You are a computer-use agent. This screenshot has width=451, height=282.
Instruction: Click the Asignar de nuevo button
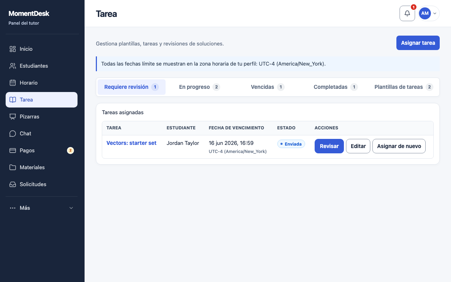click(x=399, y=146)
